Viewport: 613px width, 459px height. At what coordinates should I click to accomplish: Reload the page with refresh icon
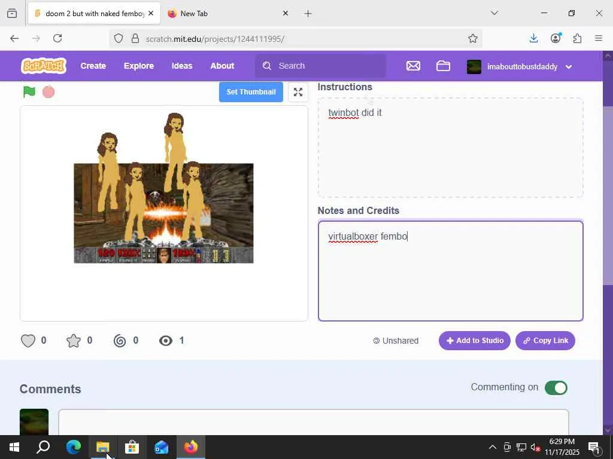click(57, 38)
